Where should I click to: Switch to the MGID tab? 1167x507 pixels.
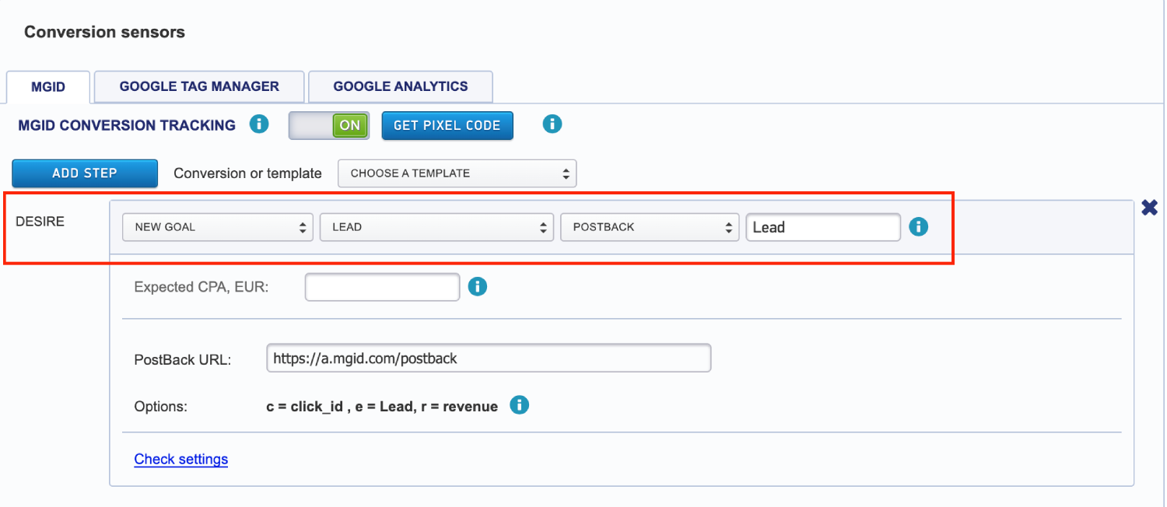(48, 87)
